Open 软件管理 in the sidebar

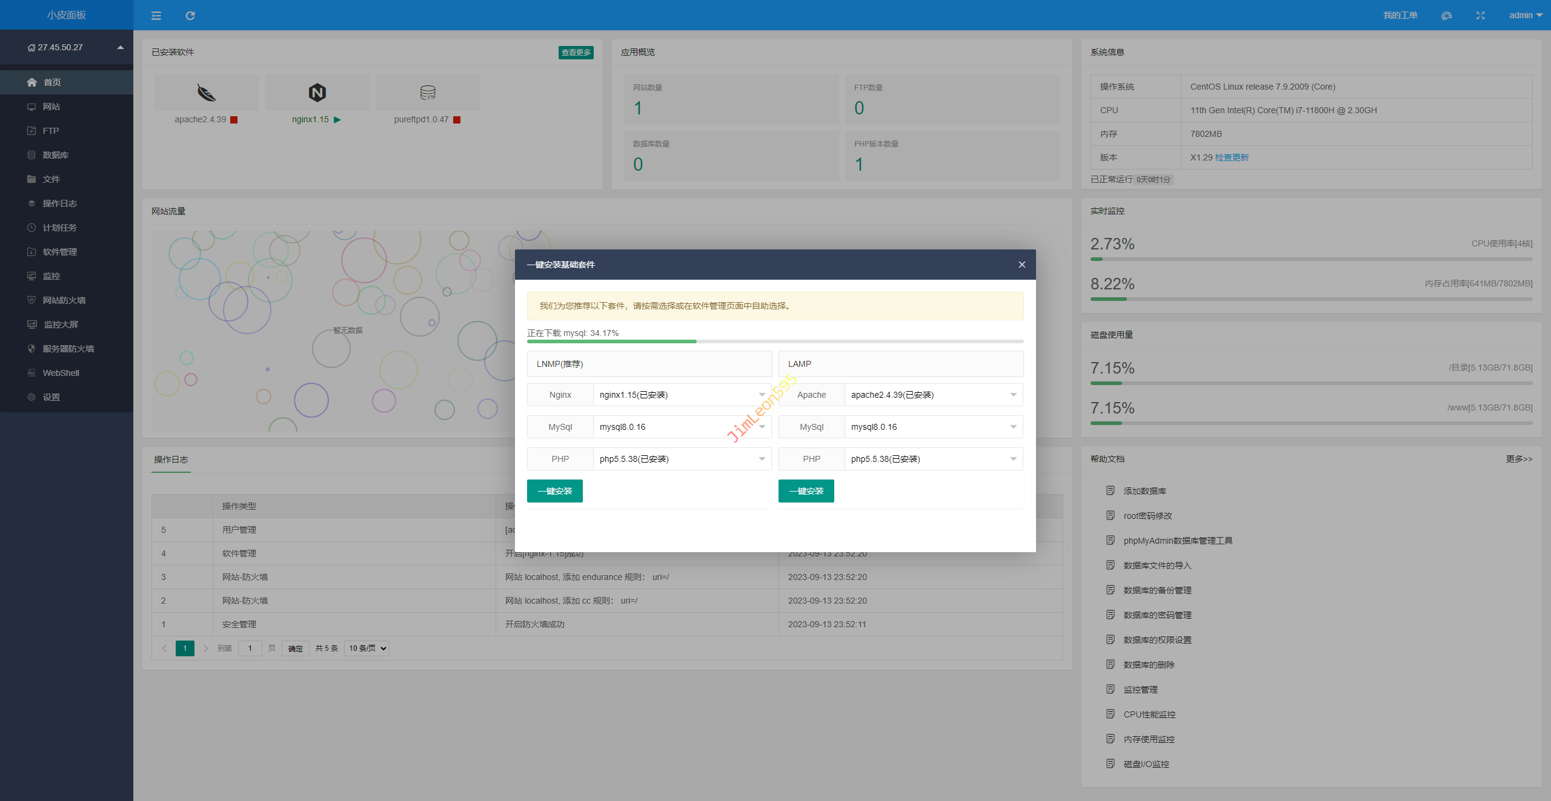pyautogui.click(x=59, y=252)
